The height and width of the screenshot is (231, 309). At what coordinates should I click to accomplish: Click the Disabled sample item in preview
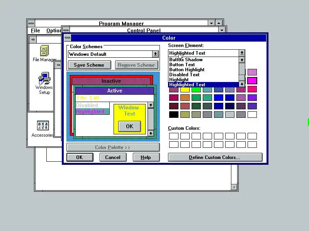point(92,105)
